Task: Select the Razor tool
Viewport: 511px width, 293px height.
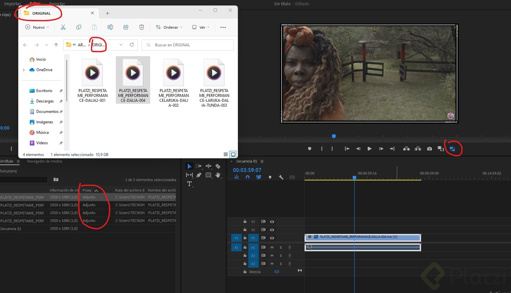Action: tap(218, 166)
